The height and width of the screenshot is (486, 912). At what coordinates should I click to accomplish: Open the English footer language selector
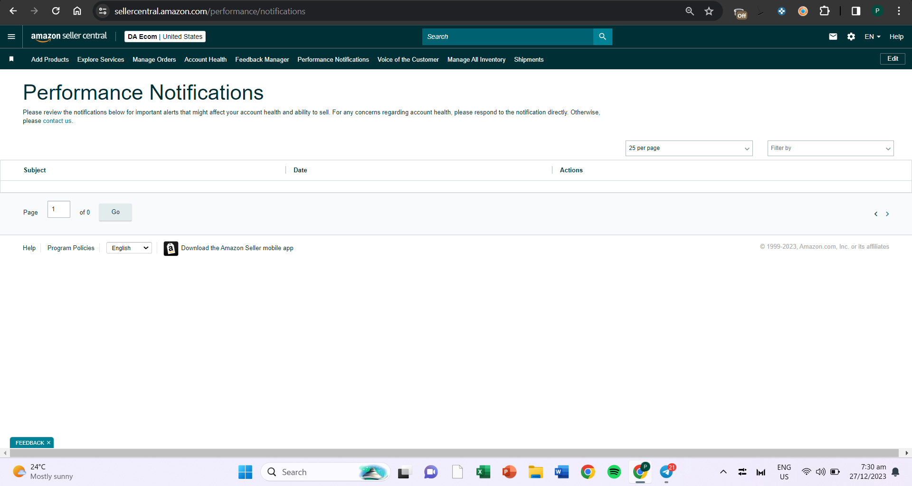(129, 248)
